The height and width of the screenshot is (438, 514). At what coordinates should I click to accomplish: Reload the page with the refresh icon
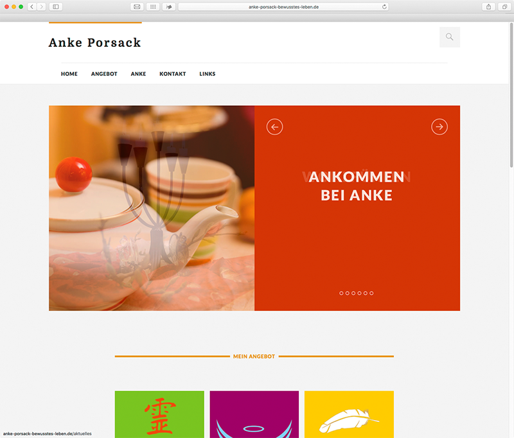click(384, 6)
